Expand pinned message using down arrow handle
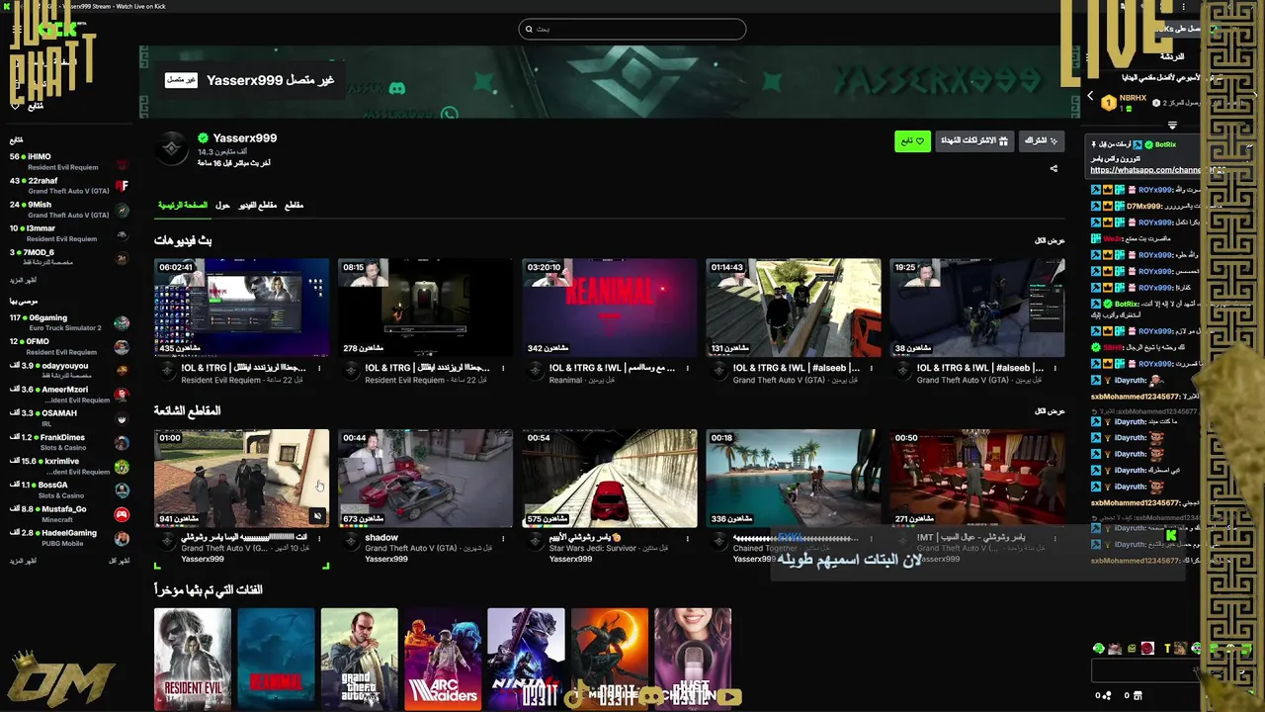The height and width of the screenshot is (712, 1265). 1172,126
